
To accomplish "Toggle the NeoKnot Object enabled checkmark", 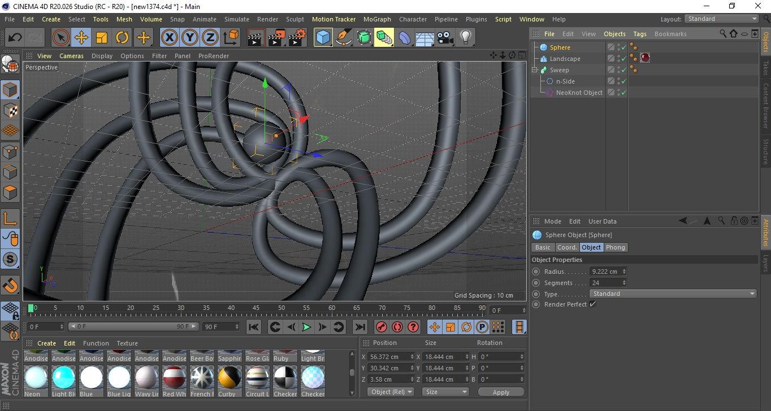I will (623, 93).
